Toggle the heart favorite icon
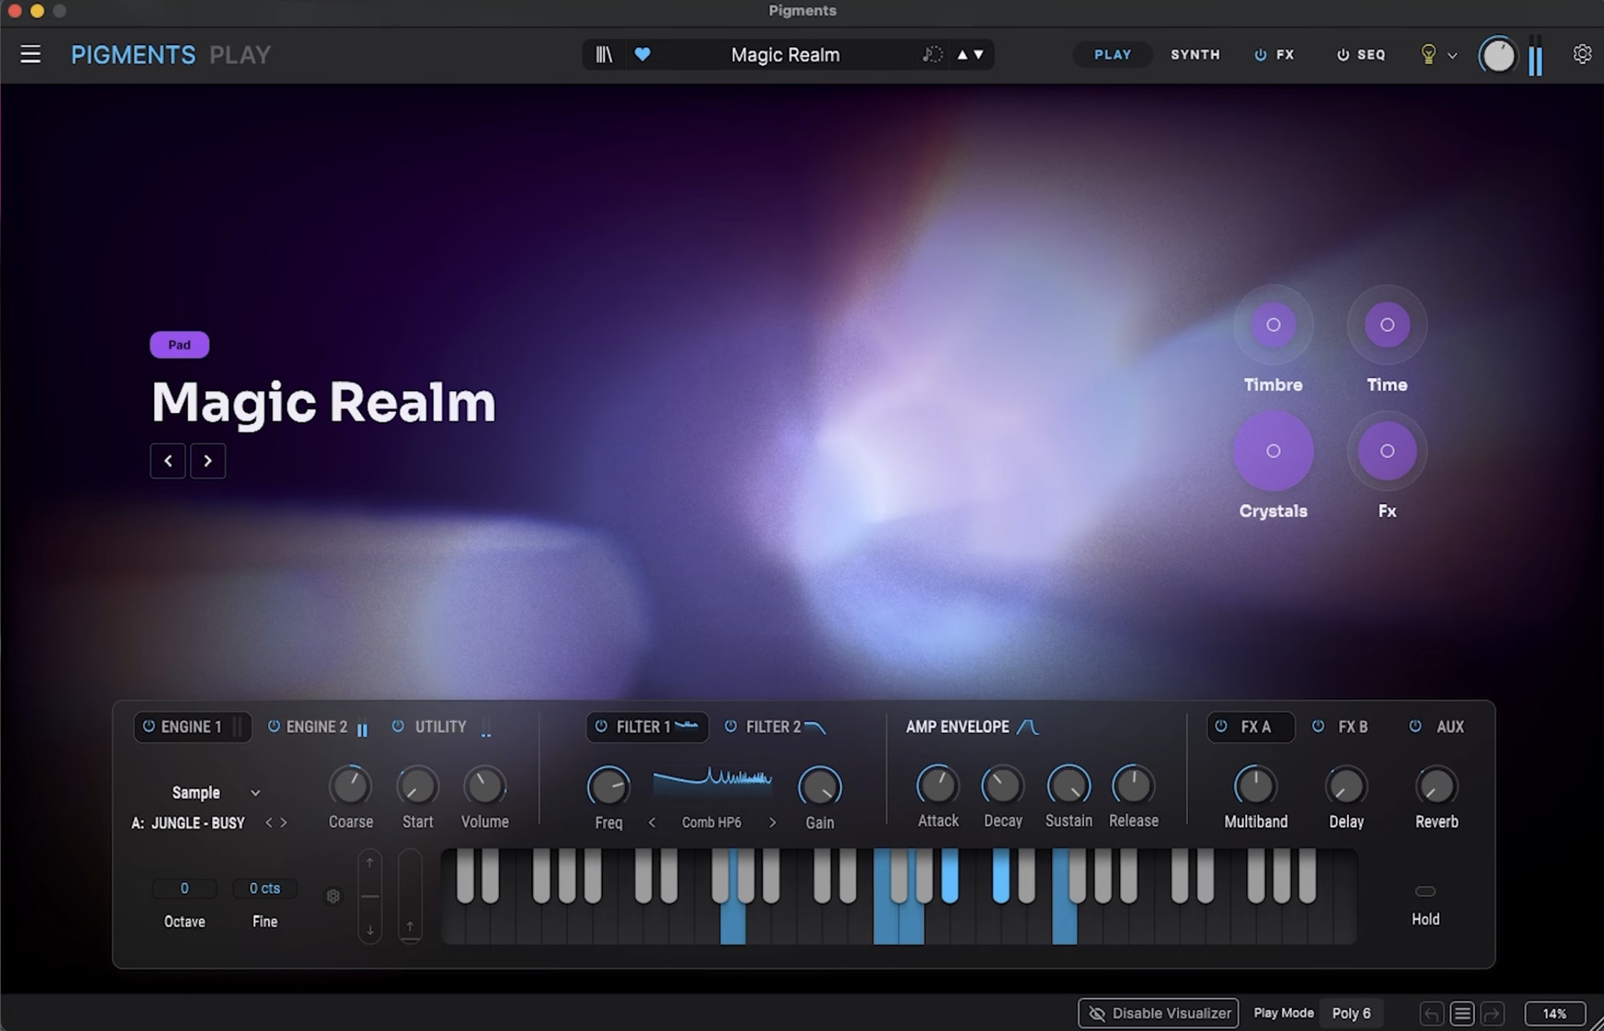 (642, 54)
